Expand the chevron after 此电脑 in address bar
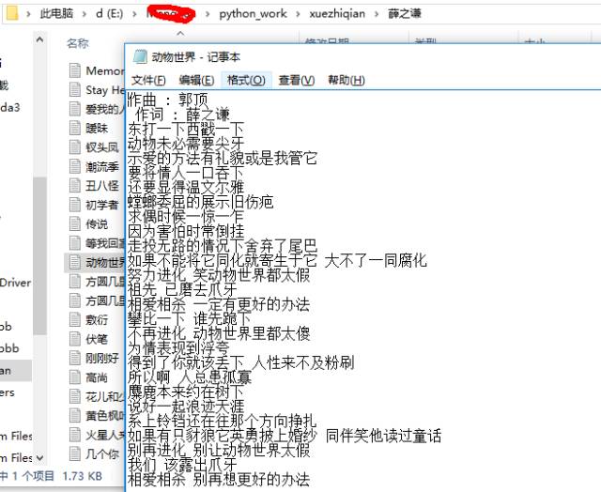The height and width of the screenshot is (492, 601). [85, 14]
